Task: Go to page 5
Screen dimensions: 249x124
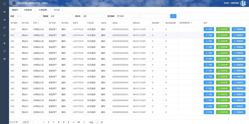Action: pyautogui.click(x=64, y=122)
